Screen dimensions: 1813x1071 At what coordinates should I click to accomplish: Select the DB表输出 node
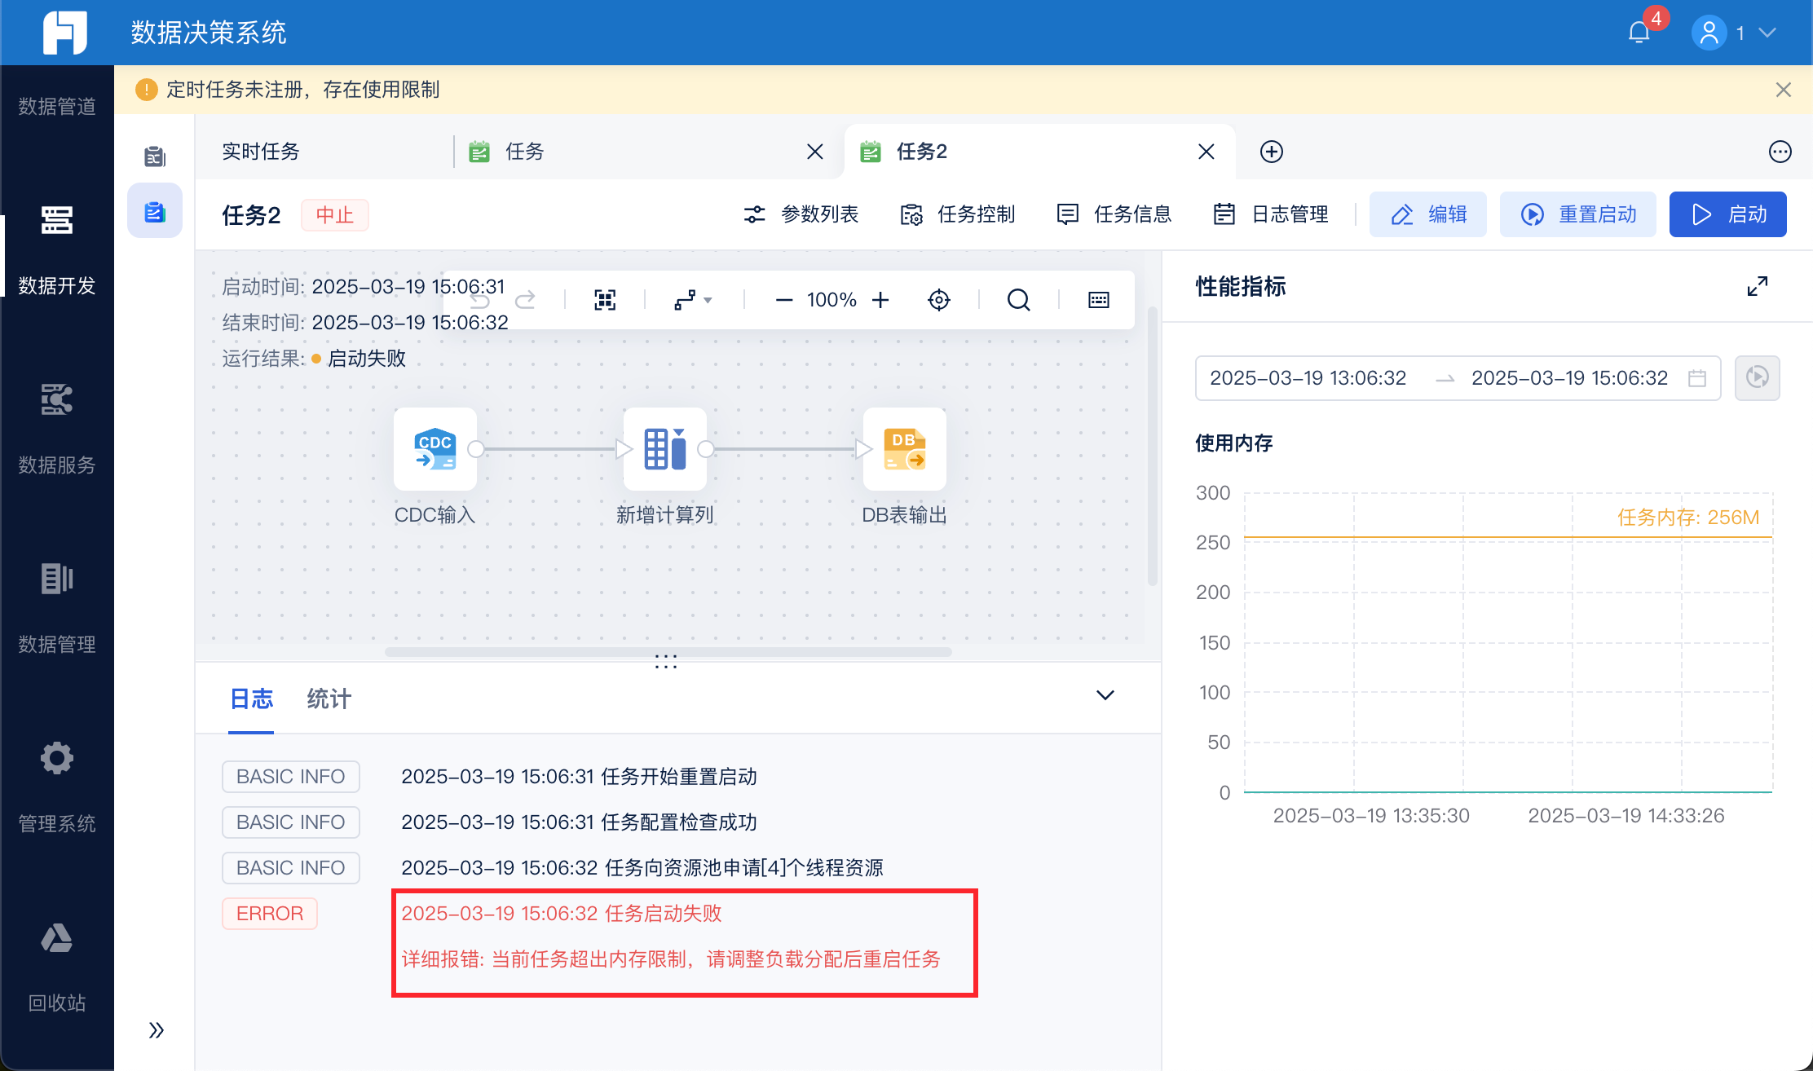click(904, 449)
